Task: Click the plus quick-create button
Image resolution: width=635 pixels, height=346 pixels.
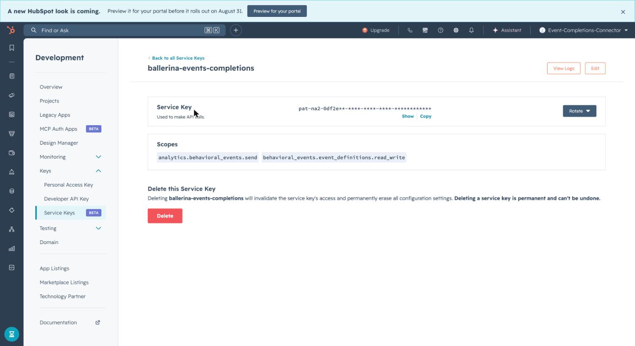Action: point(236,30)
